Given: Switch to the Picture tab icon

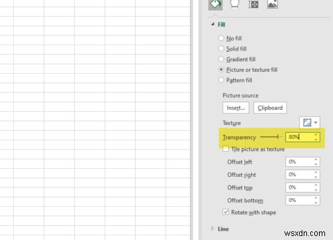Looking at the screenshot, I should [272, 4].
